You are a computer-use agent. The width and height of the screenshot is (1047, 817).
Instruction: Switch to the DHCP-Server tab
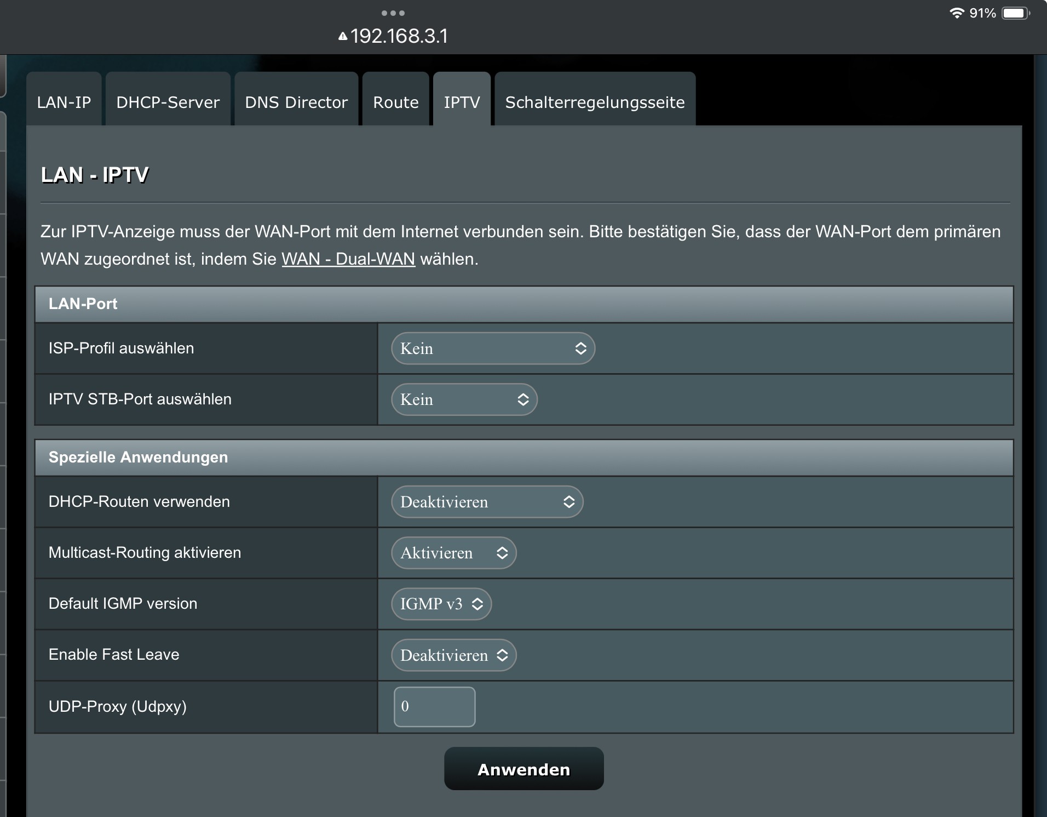[x=168, y=102]
